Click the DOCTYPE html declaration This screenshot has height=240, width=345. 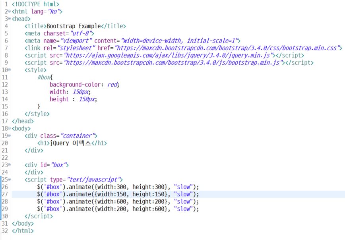tap(35, 4)
